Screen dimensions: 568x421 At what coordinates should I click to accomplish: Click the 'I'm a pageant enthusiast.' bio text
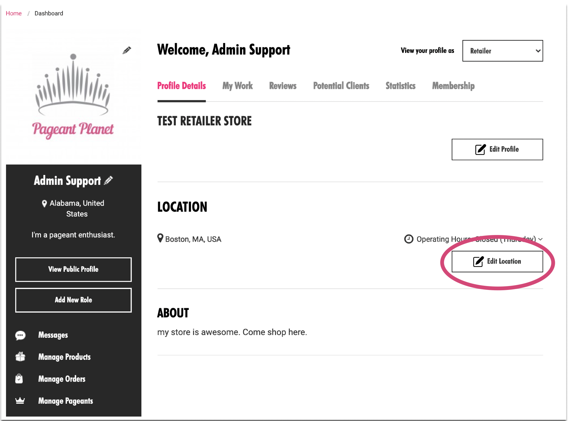pyautogui.click(x=73, y=235)
